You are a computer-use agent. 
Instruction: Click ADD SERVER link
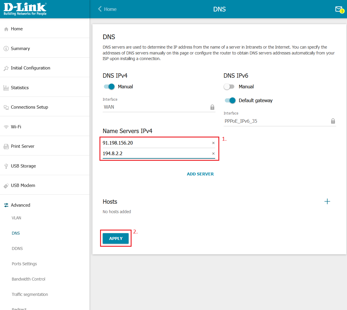click(200, 174)
